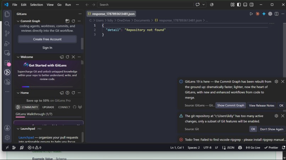Screen dimensions: 286x160
Task: Open the Edit menu
Action: (23, 5)
